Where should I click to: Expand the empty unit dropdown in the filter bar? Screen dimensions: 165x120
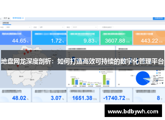coord(84,27)
